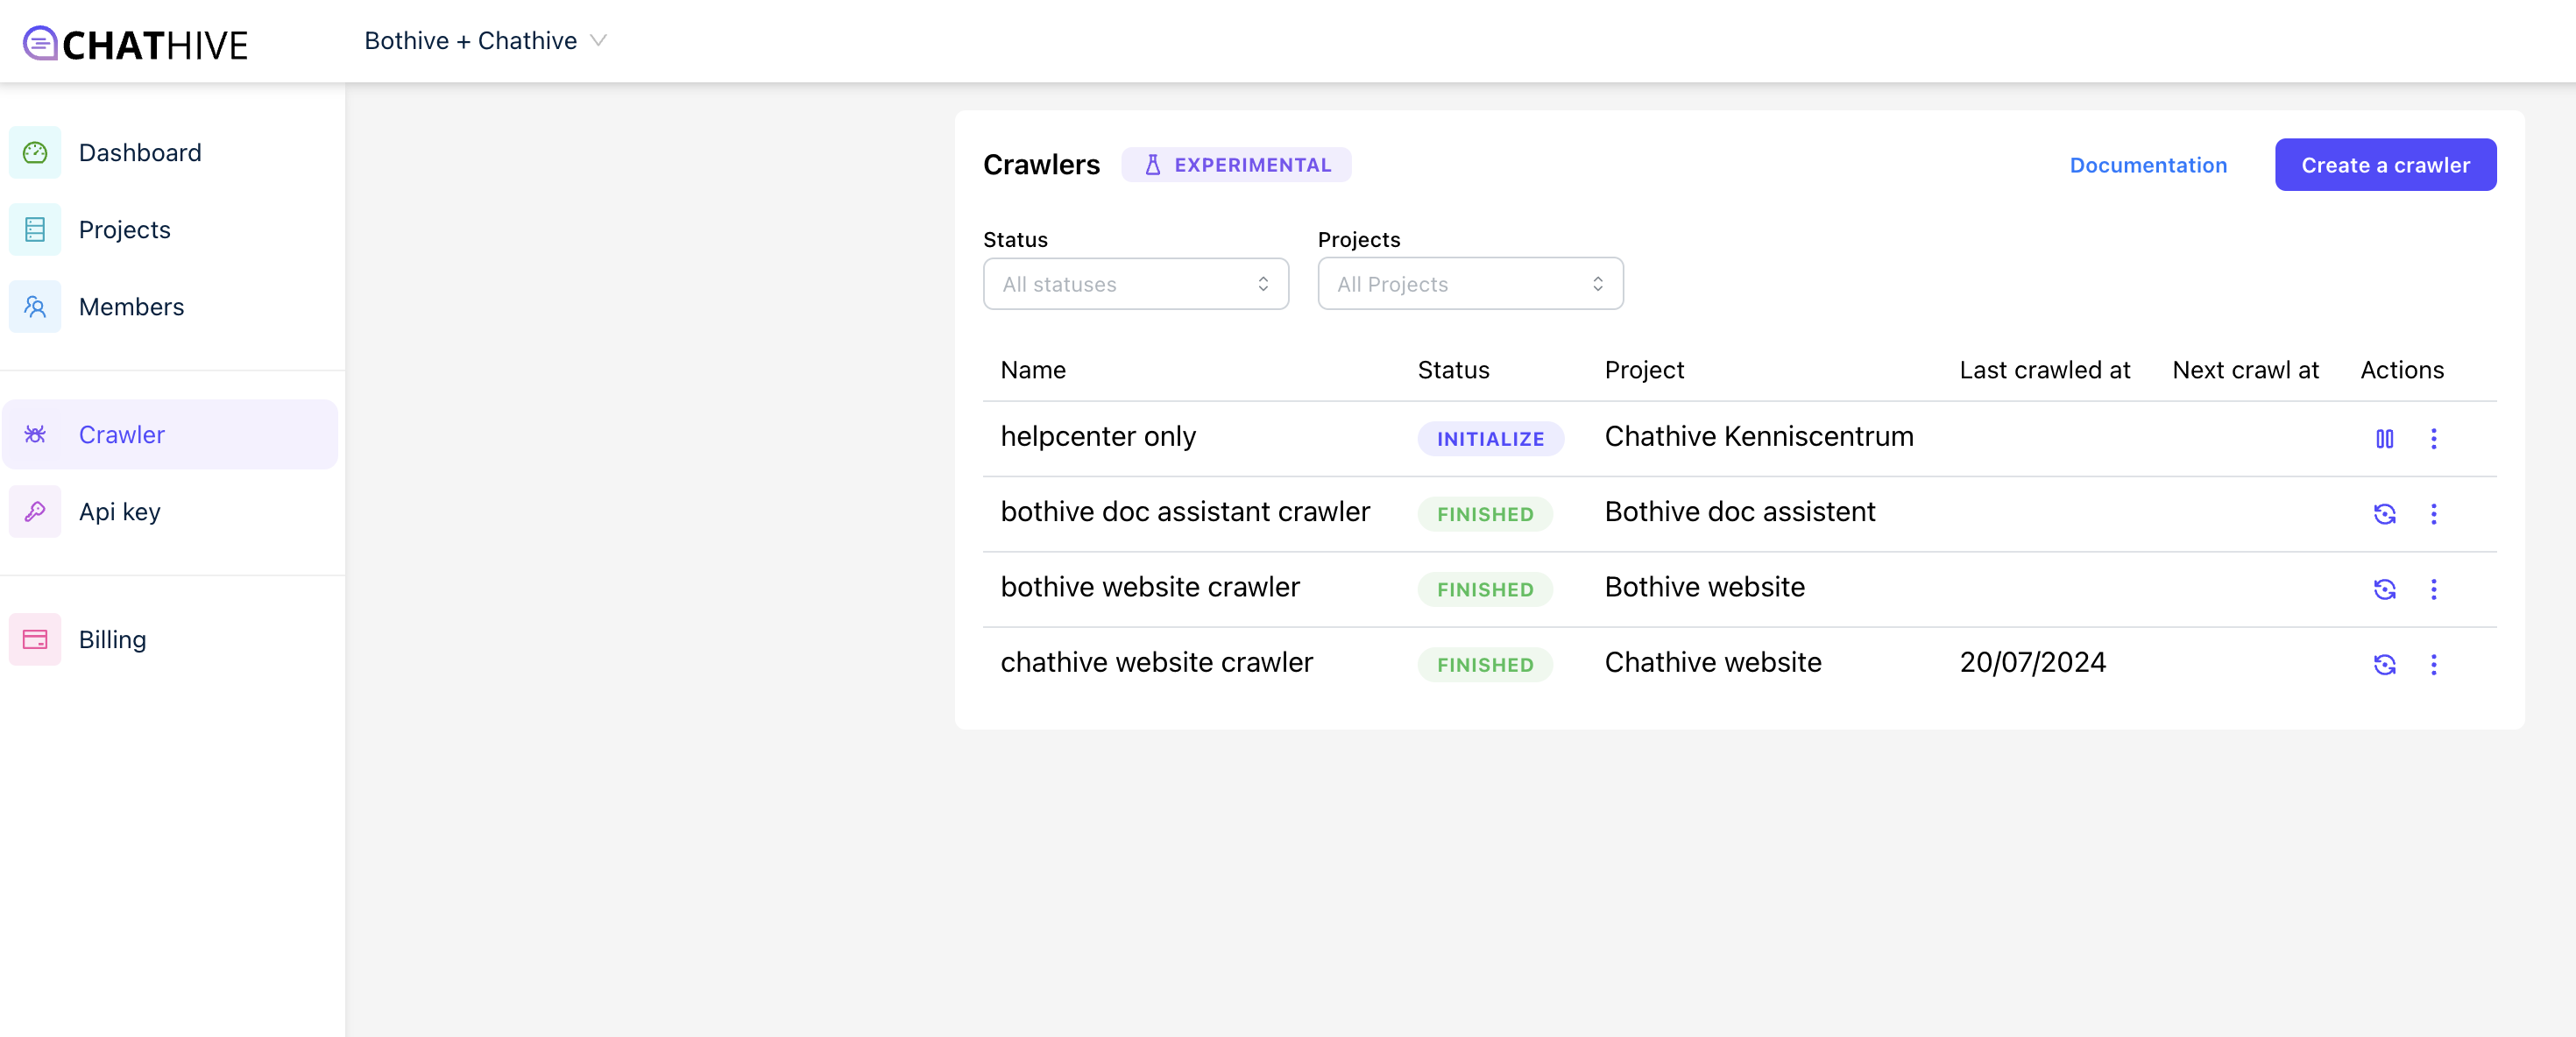Open more options for bothive website crawler

[2434, 589]
